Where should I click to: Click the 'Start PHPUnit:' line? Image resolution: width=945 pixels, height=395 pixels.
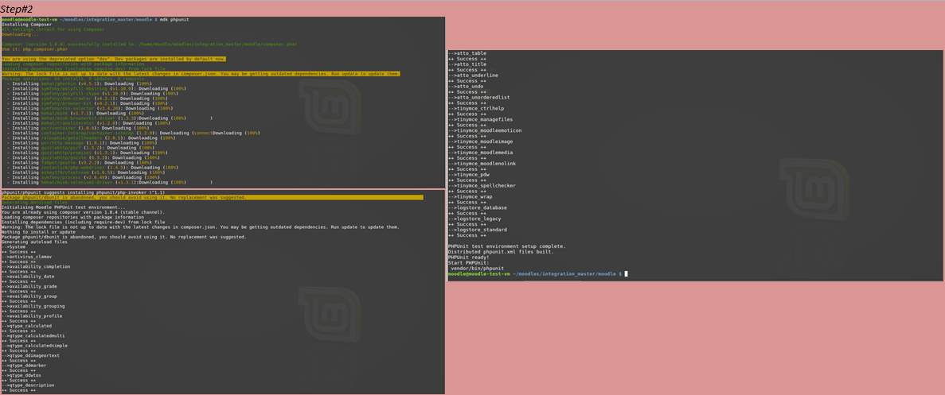[469, 263]
